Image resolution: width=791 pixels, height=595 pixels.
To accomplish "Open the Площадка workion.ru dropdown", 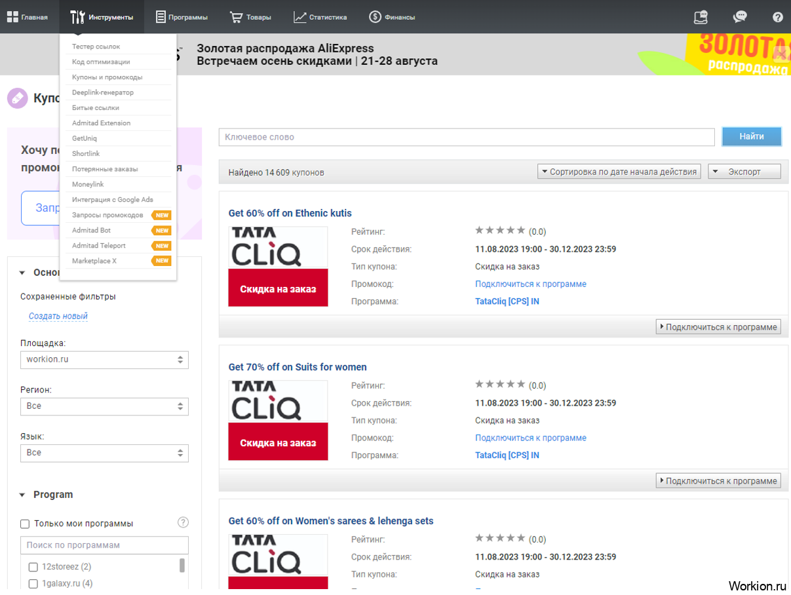I will point(104,360).
